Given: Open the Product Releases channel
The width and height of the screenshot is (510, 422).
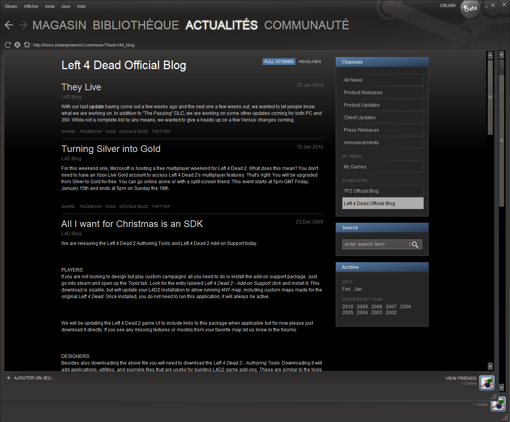Looking at the screenshot, I should click(x=383, y=92).
